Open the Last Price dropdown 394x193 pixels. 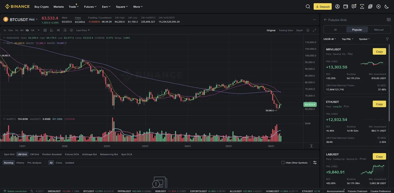click(83, 30)
